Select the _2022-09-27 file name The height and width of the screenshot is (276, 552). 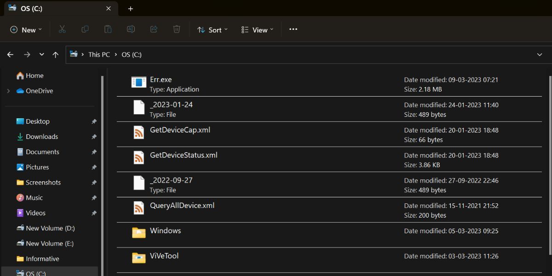171,180
